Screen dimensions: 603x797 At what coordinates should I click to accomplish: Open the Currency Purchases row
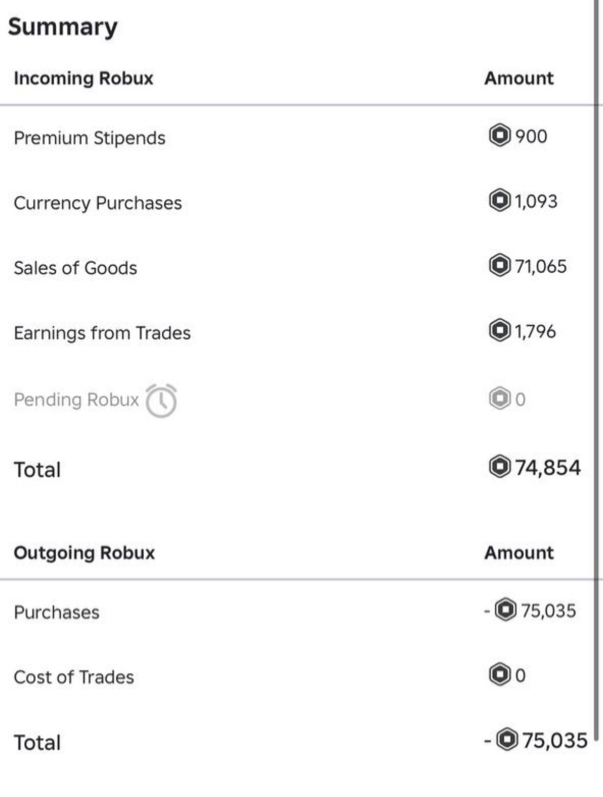point(297,203)
